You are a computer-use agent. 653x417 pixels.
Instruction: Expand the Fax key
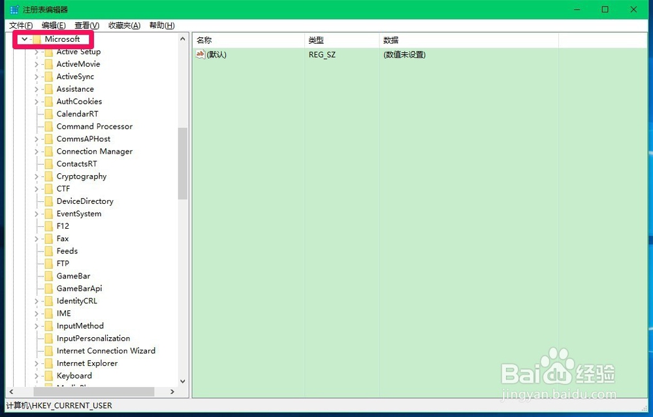click(x=36, y=239)
